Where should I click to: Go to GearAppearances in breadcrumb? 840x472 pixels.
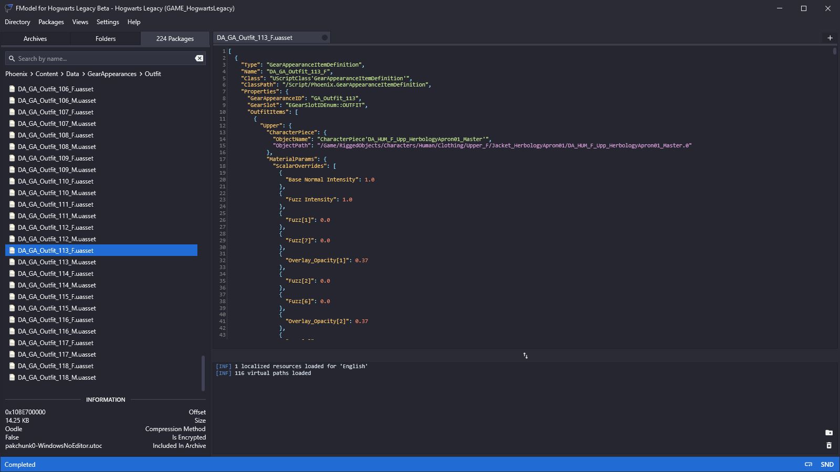pos(112,74)
